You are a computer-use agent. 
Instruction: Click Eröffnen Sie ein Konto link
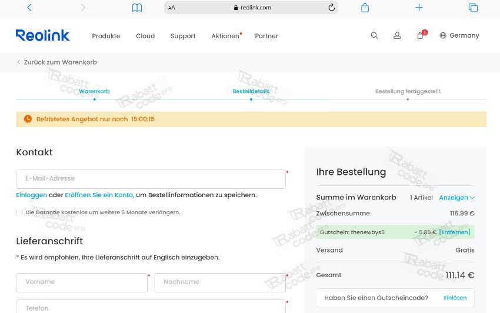pos(99,195)
